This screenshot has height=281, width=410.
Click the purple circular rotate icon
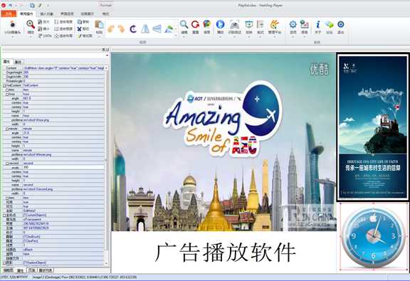(133, 28)
